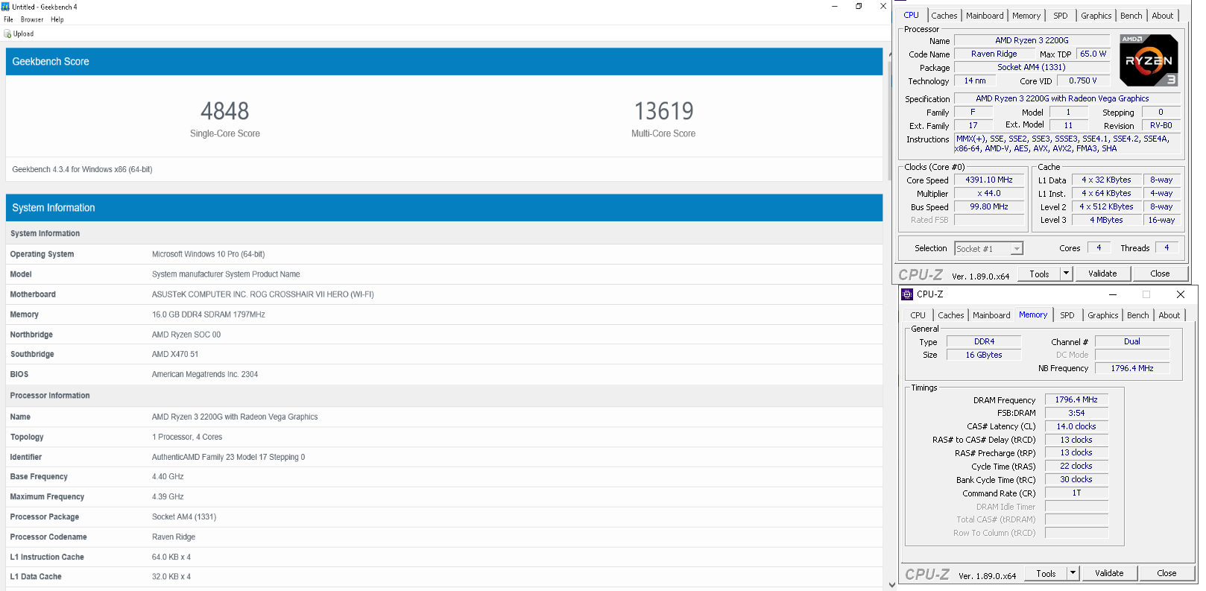Switch to Bench tab in upper CPU-Z window
The image size is (1206, 591).
1131,16
